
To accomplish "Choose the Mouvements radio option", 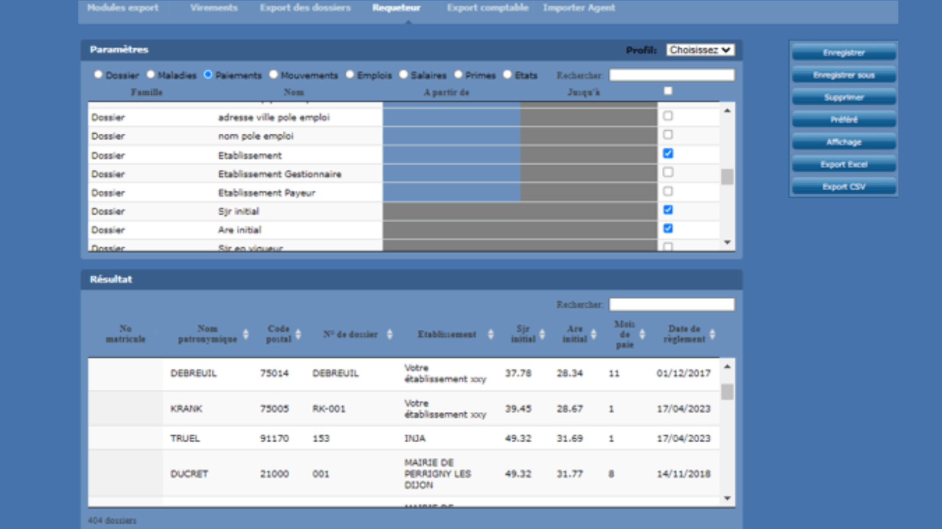I will click(x=273, y=75).
